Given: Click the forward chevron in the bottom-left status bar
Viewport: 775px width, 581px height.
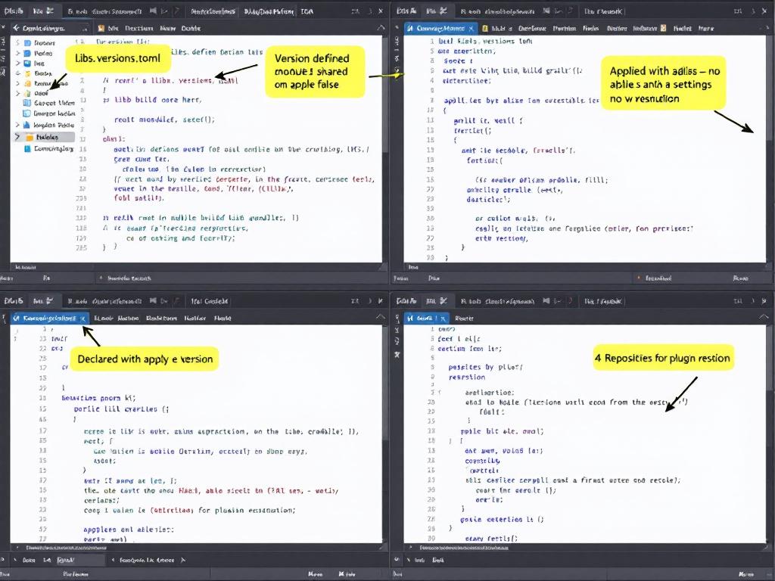Looking at the screenshot, I should [x=183, y=561].
